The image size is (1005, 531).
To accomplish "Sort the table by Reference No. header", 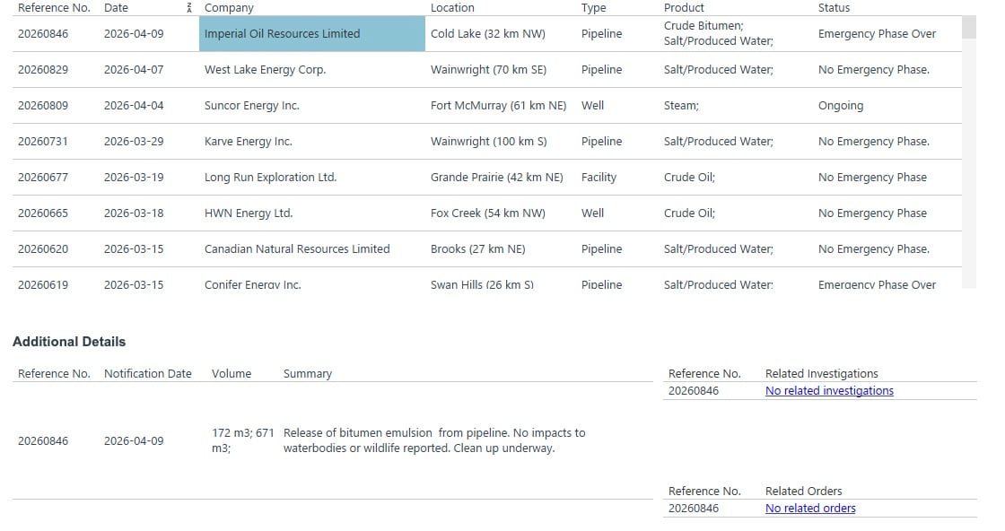I will pyautogui.click(x=54, y=7).
